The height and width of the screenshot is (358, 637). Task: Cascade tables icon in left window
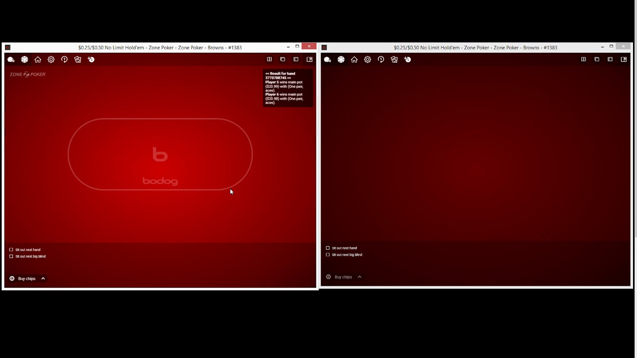tap(283, 60)
